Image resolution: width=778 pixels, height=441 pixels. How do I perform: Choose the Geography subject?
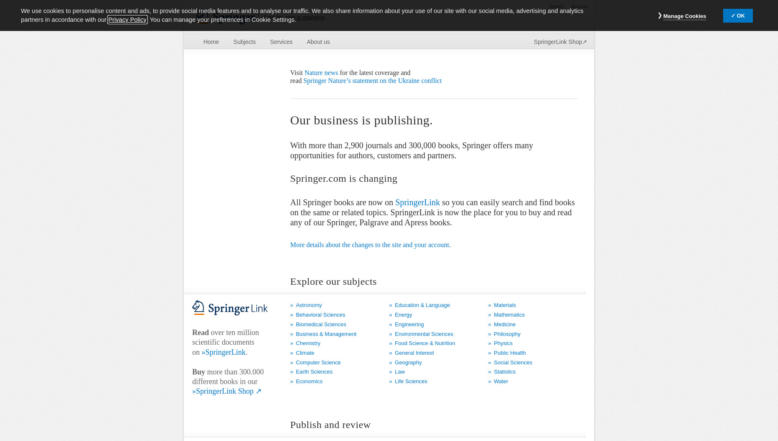tap(408, 363)
